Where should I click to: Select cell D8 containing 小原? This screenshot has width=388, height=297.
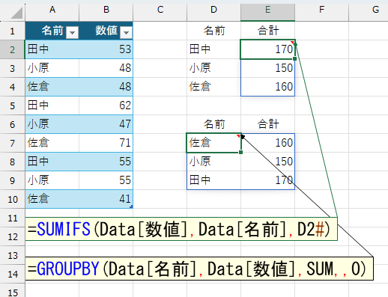click(x=213, y=162)
